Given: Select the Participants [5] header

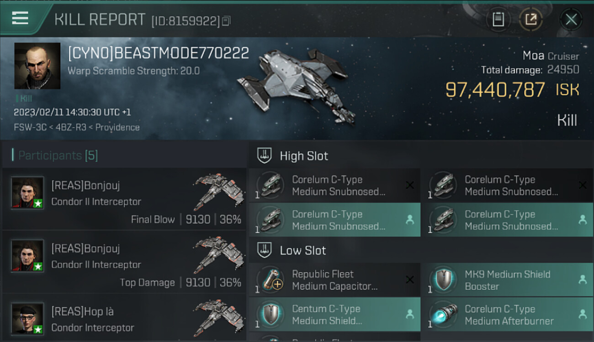Looking at the screenshot, I should pyautogui.click(x=58, y=155).
